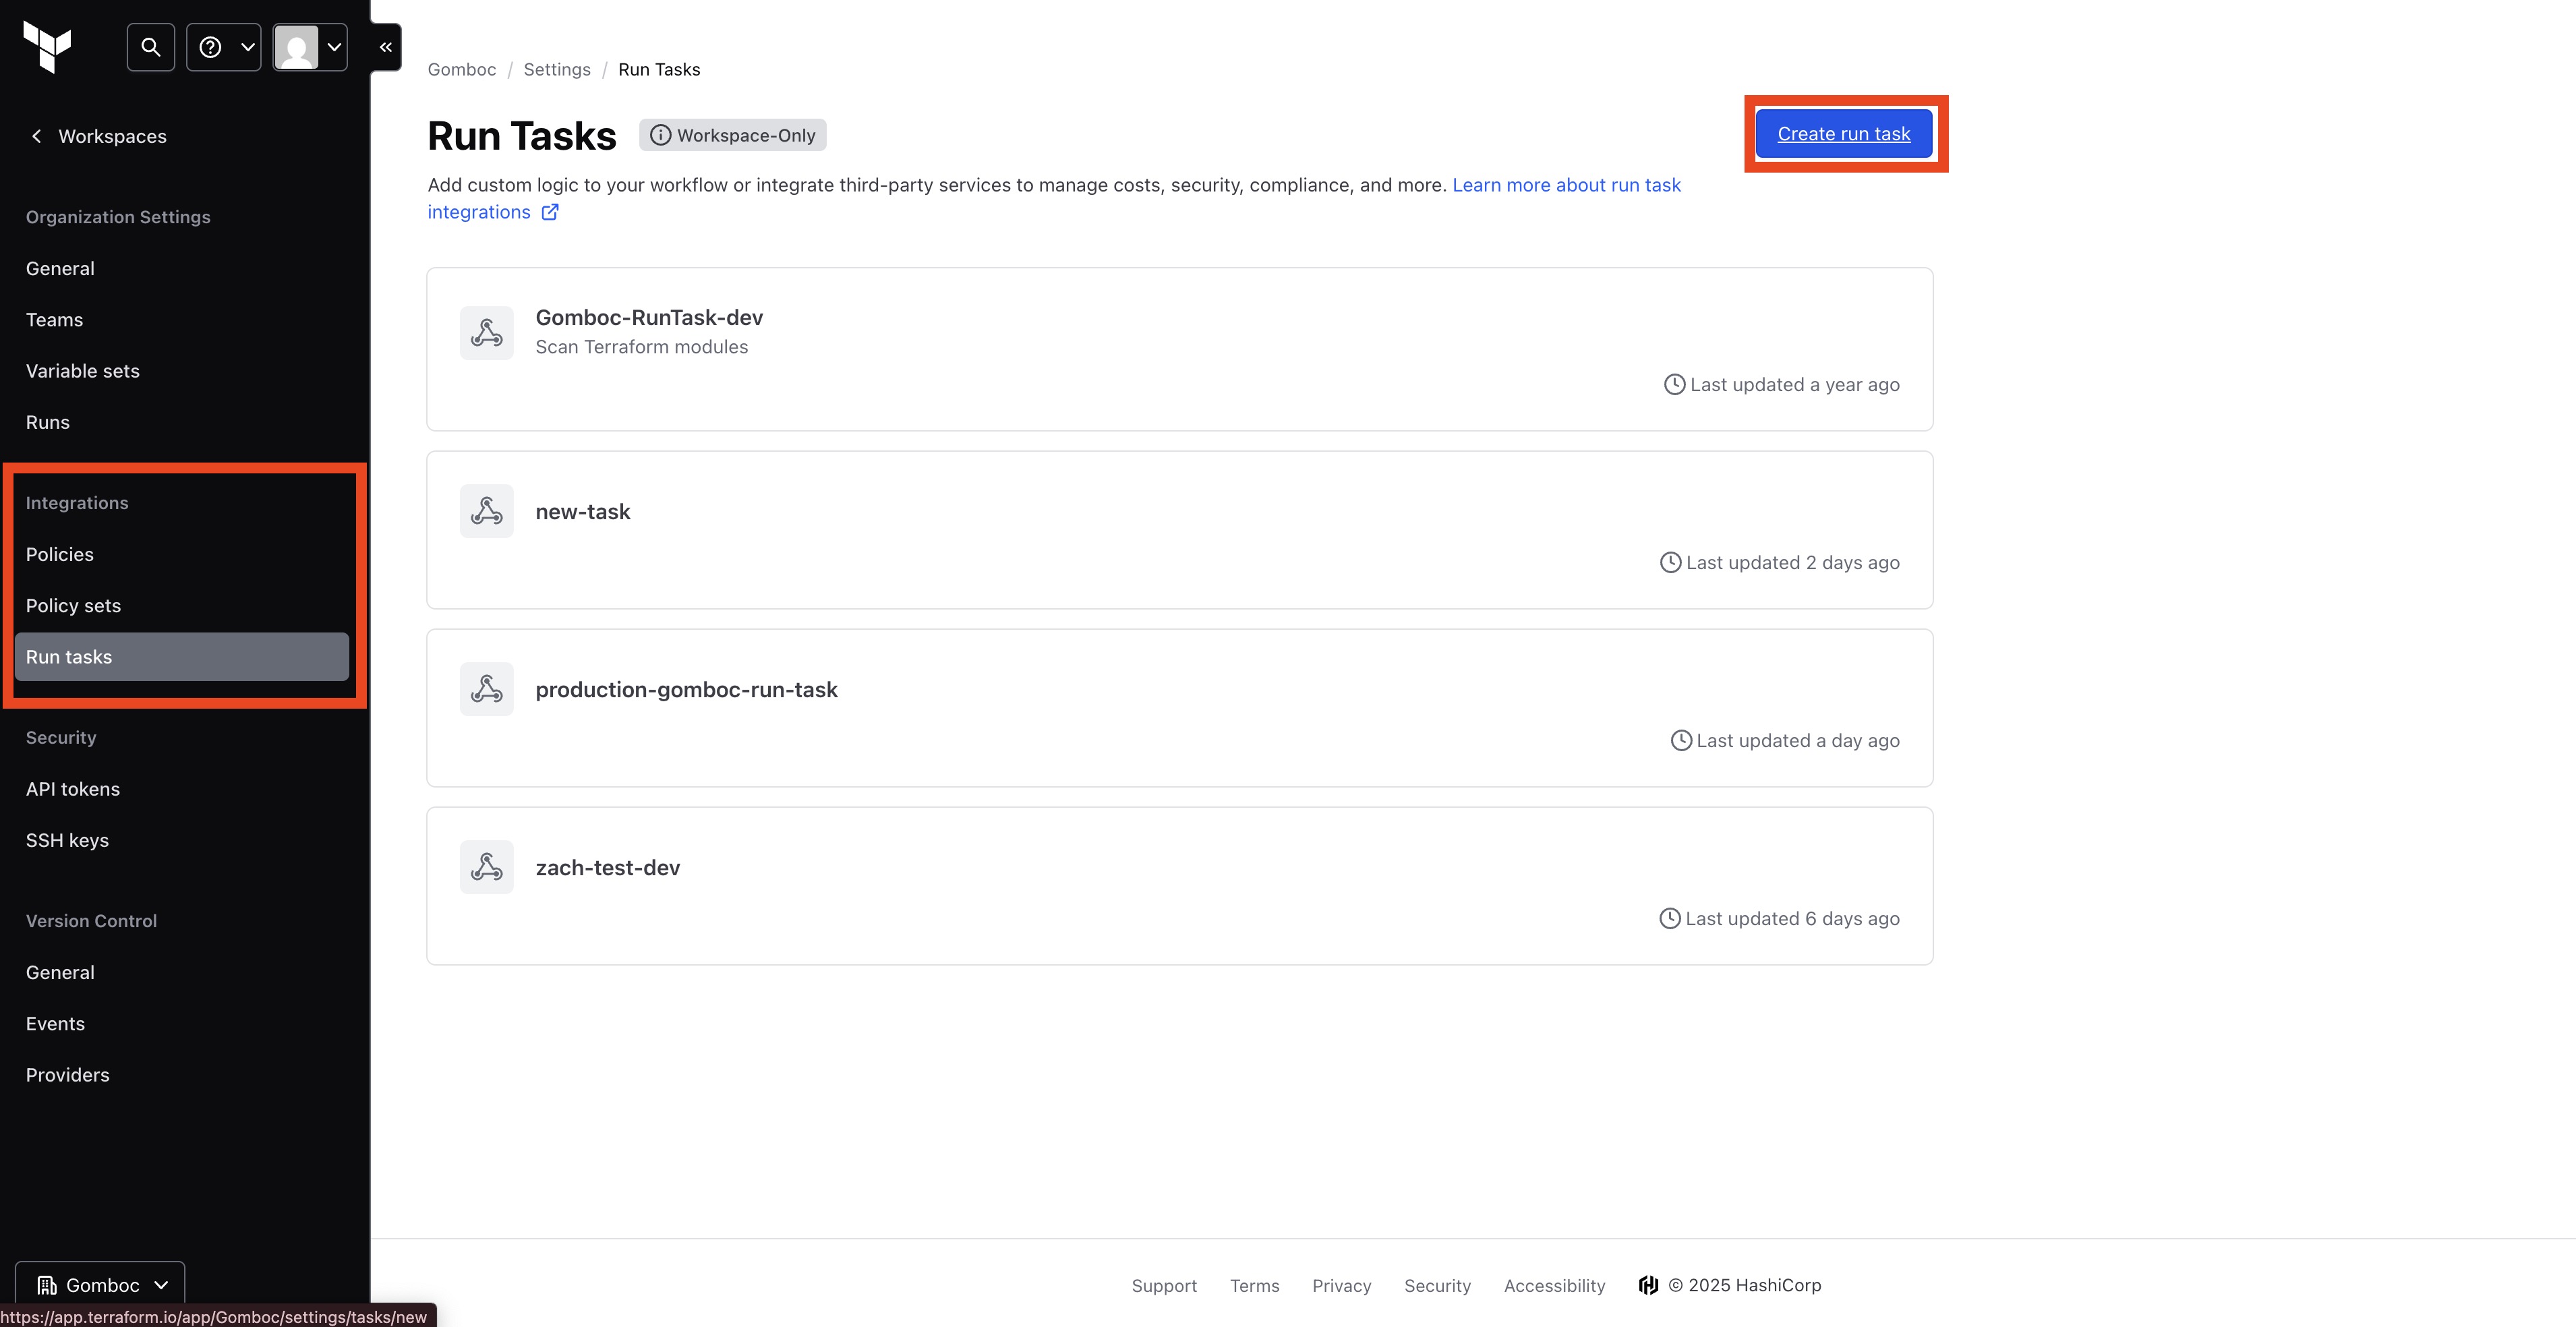Click the Create run task button
This screenshot has width=2576, height=1327.
(1844, 134)
